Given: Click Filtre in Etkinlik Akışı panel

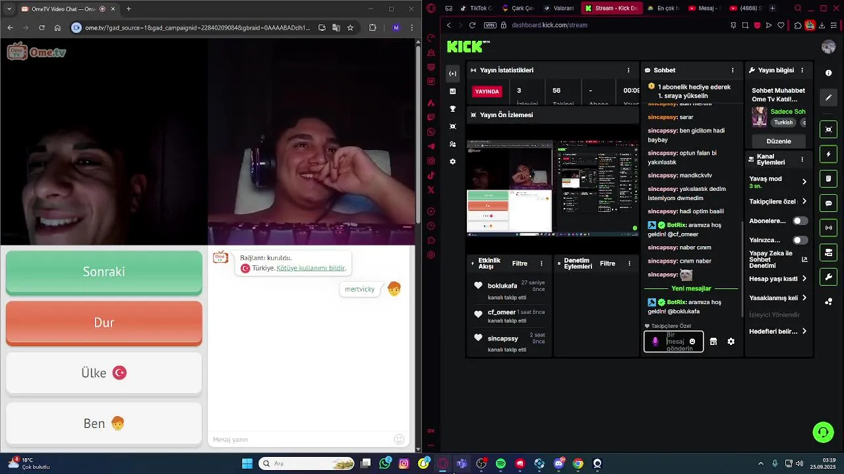Looking at the screenshot, I should pyautogui.click(x=520, y=263).
